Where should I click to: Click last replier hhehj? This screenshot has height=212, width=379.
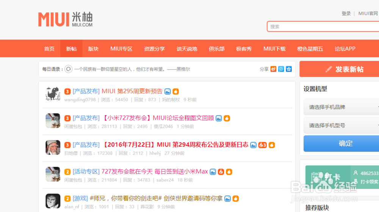(155, 153)
